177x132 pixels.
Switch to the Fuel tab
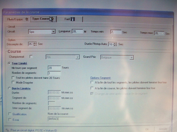[x=67, y=19]
